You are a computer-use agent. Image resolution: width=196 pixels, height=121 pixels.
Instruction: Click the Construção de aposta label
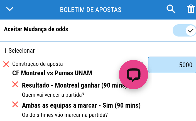click(x=38, y=64)
